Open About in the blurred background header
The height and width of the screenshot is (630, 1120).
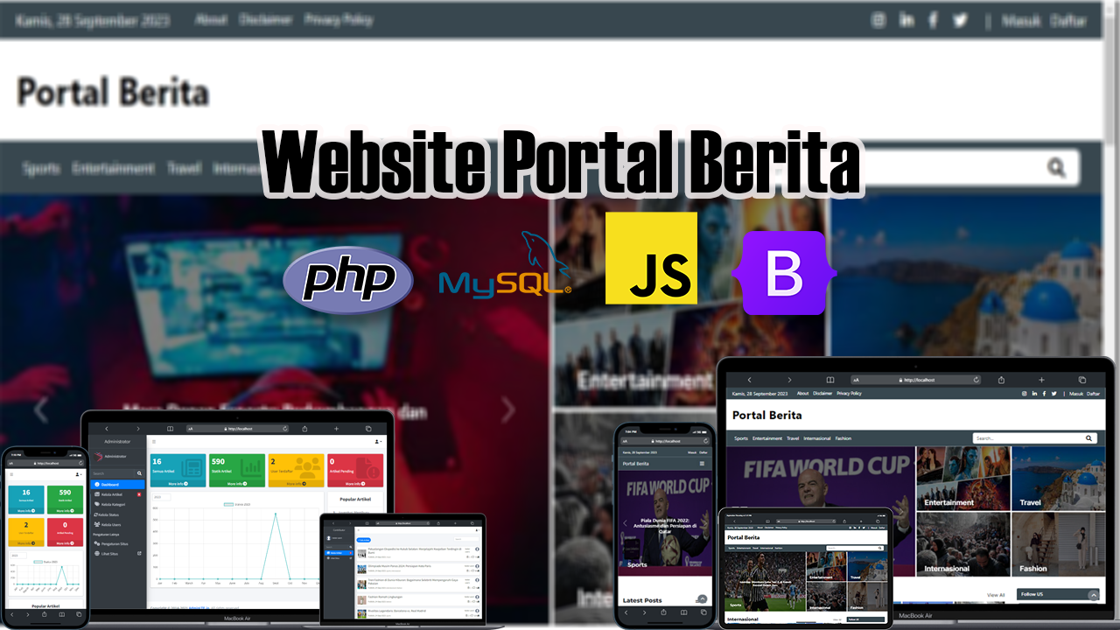tap(211, 19)
